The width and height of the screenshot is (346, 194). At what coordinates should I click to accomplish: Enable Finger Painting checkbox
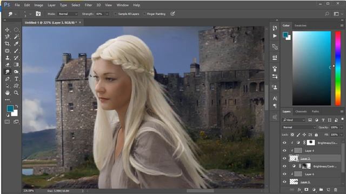[144, 14]
